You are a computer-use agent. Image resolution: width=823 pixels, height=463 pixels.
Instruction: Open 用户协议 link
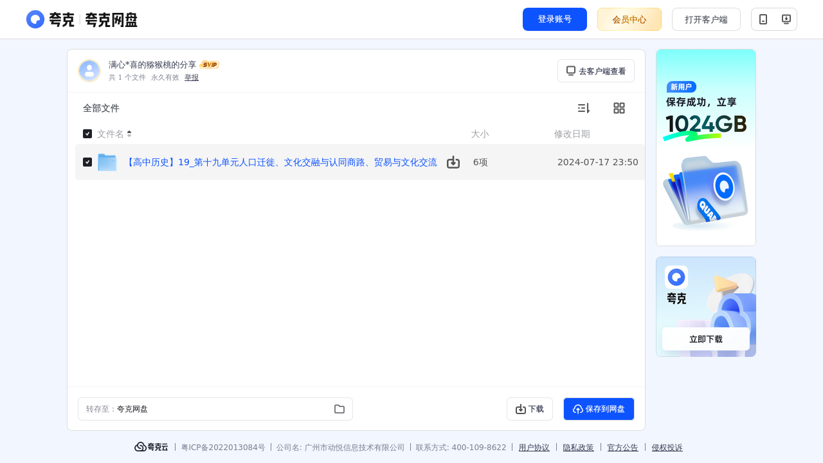pos(534,448)
